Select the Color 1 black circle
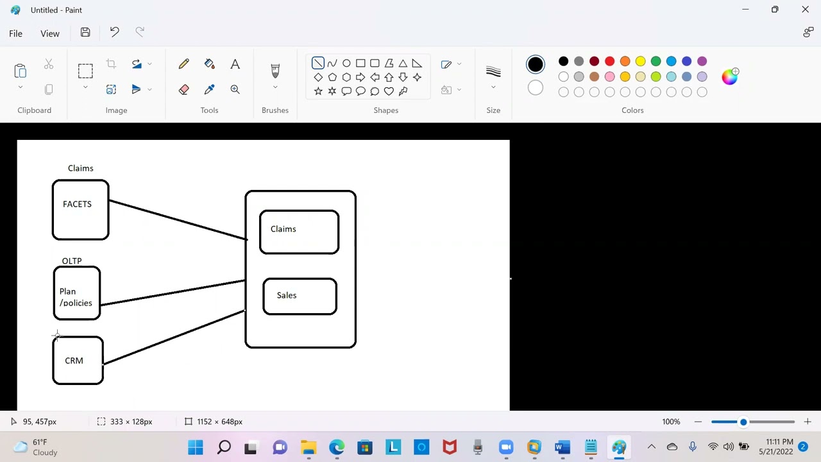821x462 pixels. click(x=536, y=64)
